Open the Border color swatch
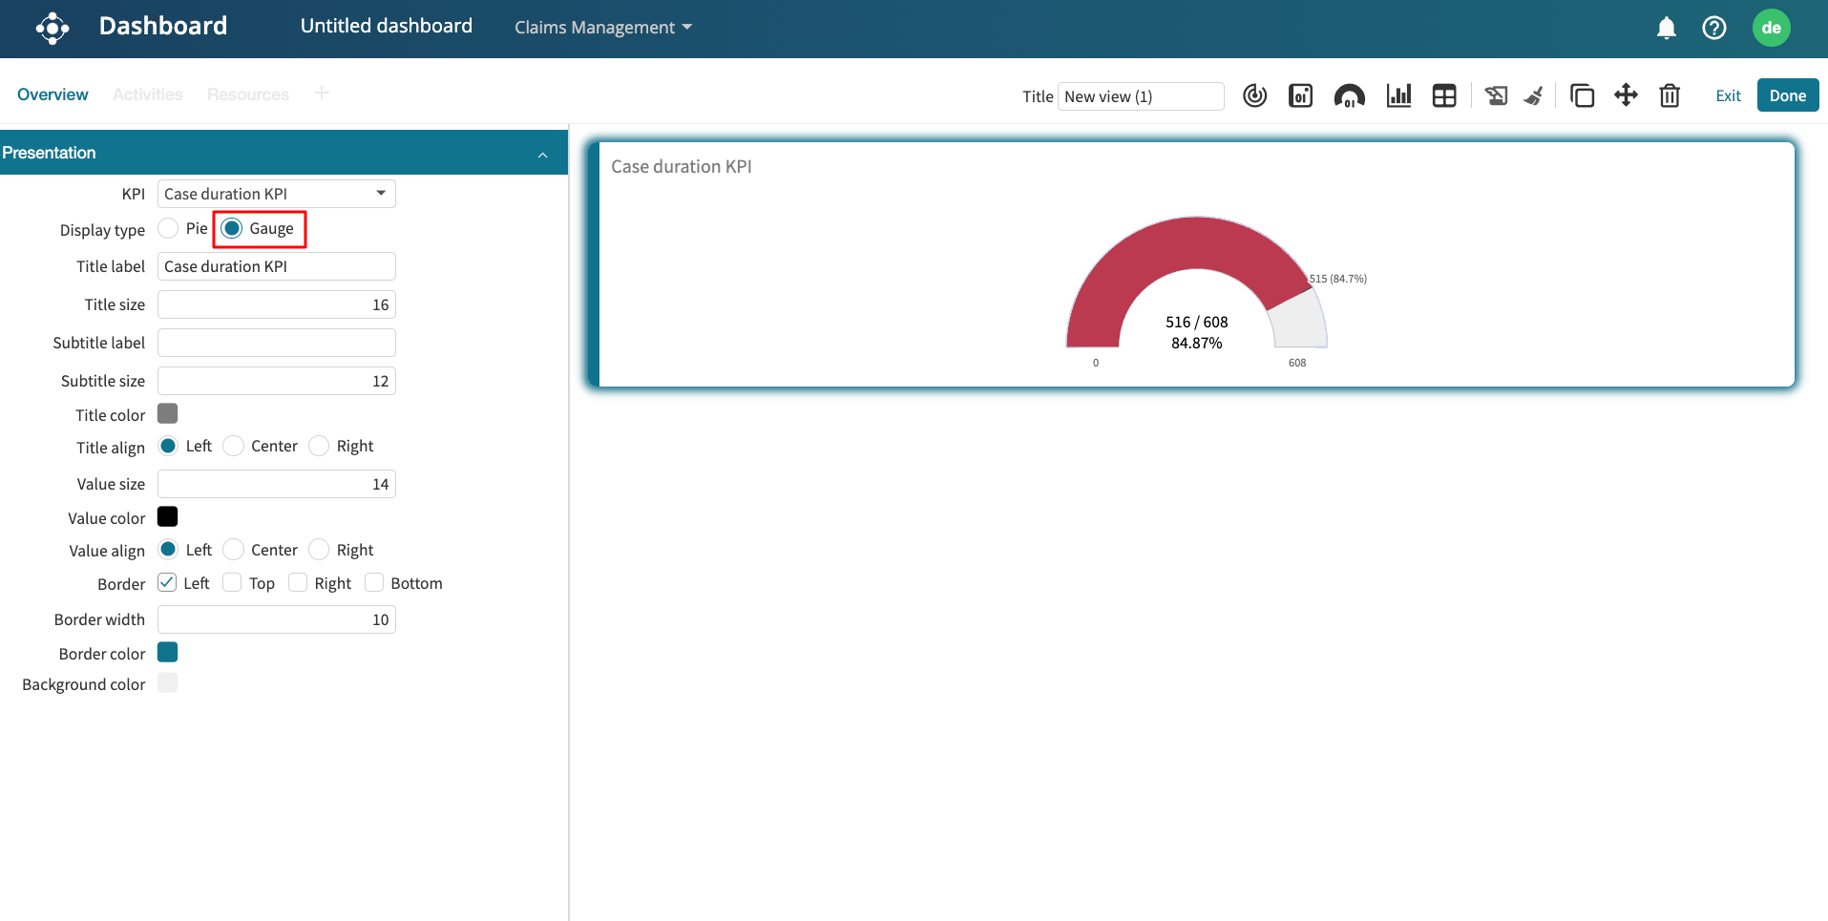The width and height of the screenshot is (1828, 921). [168, 653]
